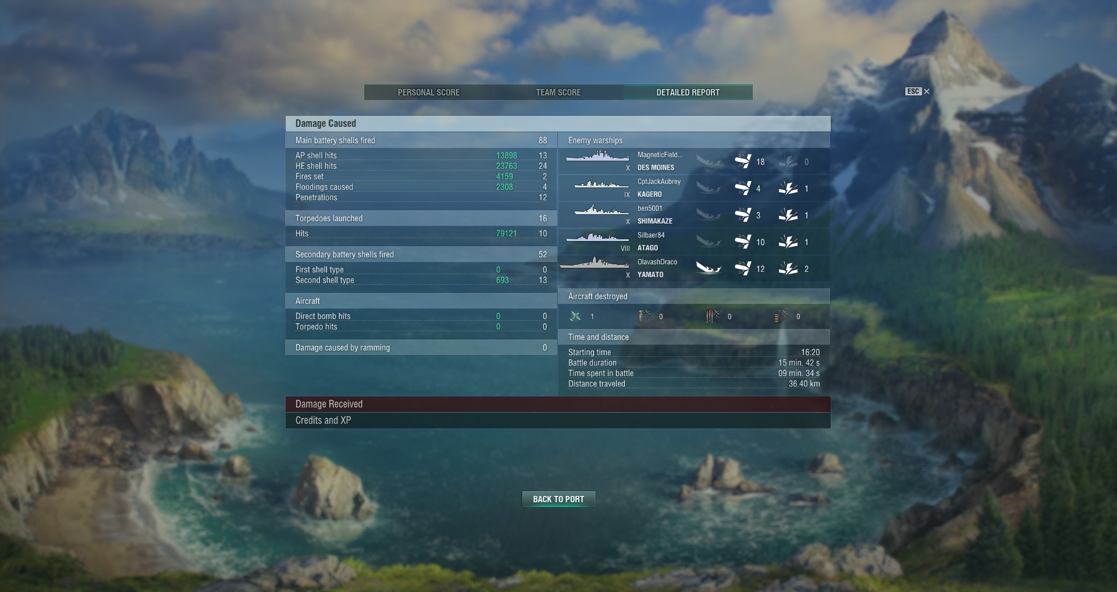
Task: Click the Yamato destroyed ship icon
Action: (709, 268)
